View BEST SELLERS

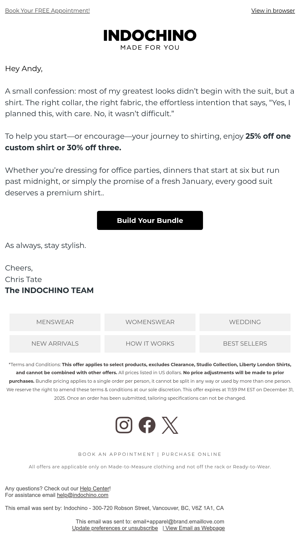[245, 344]
